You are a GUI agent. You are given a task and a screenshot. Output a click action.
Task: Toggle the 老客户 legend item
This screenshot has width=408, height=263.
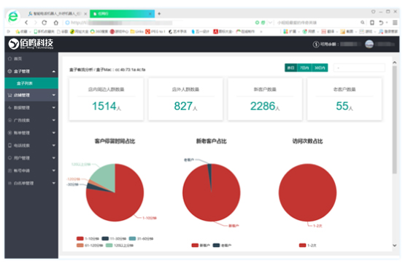click(x=222, y=246)
